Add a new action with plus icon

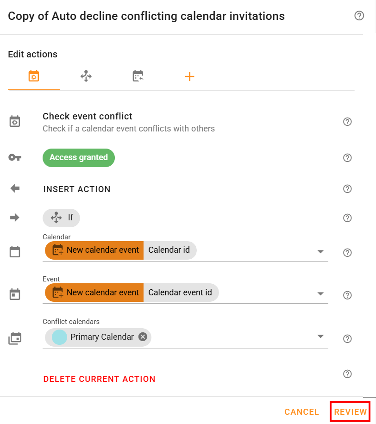tap(189, 77)
